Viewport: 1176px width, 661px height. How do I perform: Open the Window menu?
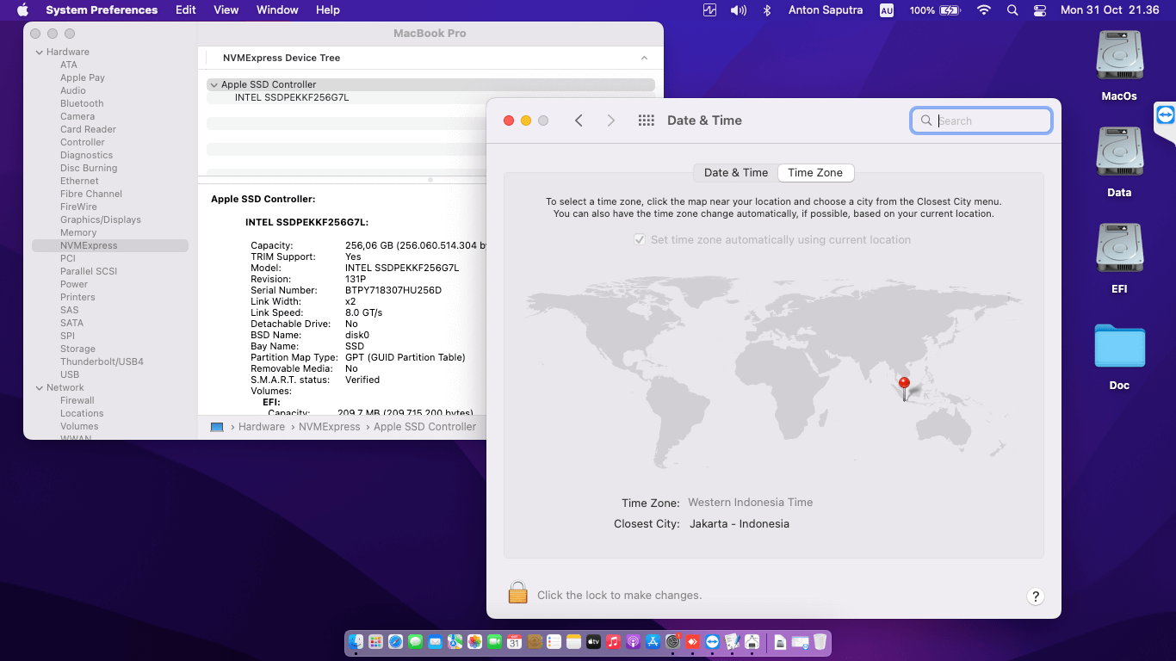click(x=277, y=10)
